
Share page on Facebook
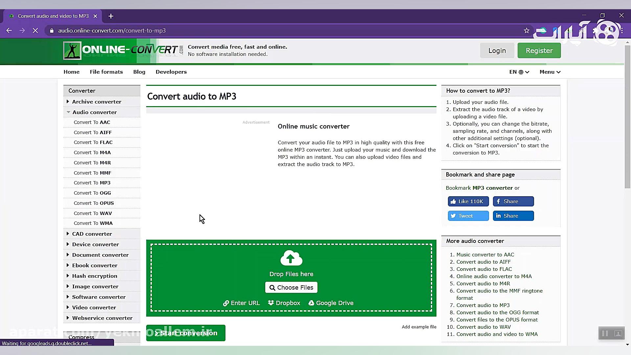(x=513, y=201)
